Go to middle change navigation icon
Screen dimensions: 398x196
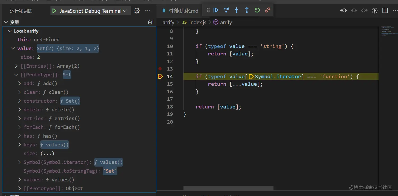[354, 11]
